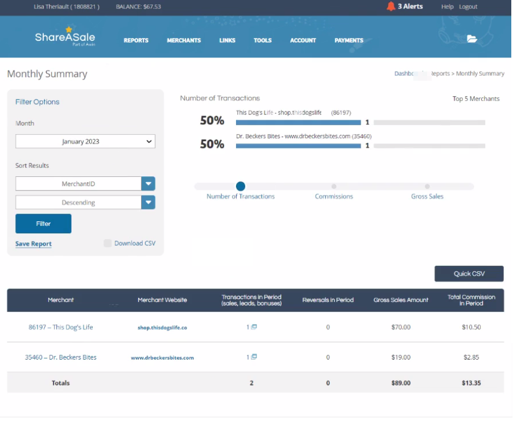Viewport: 513px width, 421px height.
Task: Click the $13.35 total commission
Action: pyautogui.click(x=471, y=383)
